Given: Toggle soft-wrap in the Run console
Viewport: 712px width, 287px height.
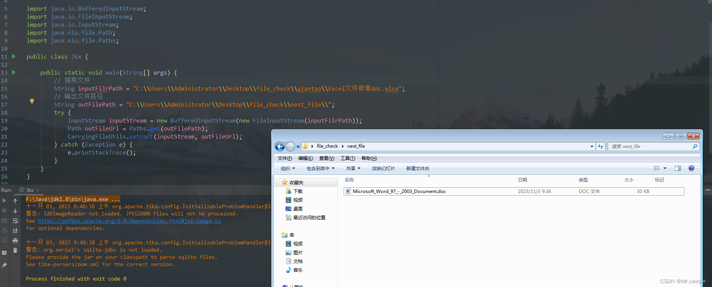Looking at the screenshot, I should [x=15, y=221].
